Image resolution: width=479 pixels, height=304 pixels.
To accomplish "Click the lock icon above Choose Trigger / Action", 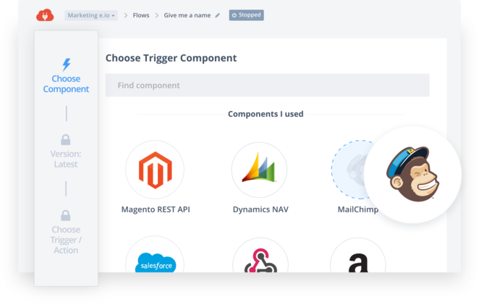I will click(x=66, y=216).
